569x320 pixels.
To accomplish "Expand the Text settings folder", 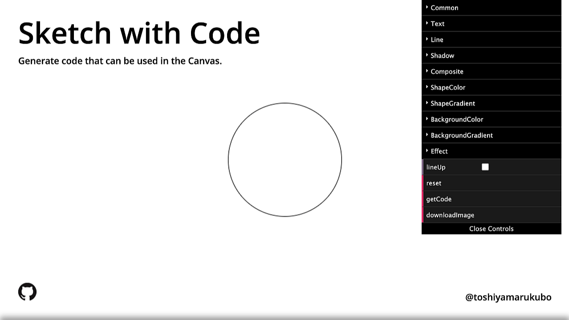I will (x=438, y=24).
